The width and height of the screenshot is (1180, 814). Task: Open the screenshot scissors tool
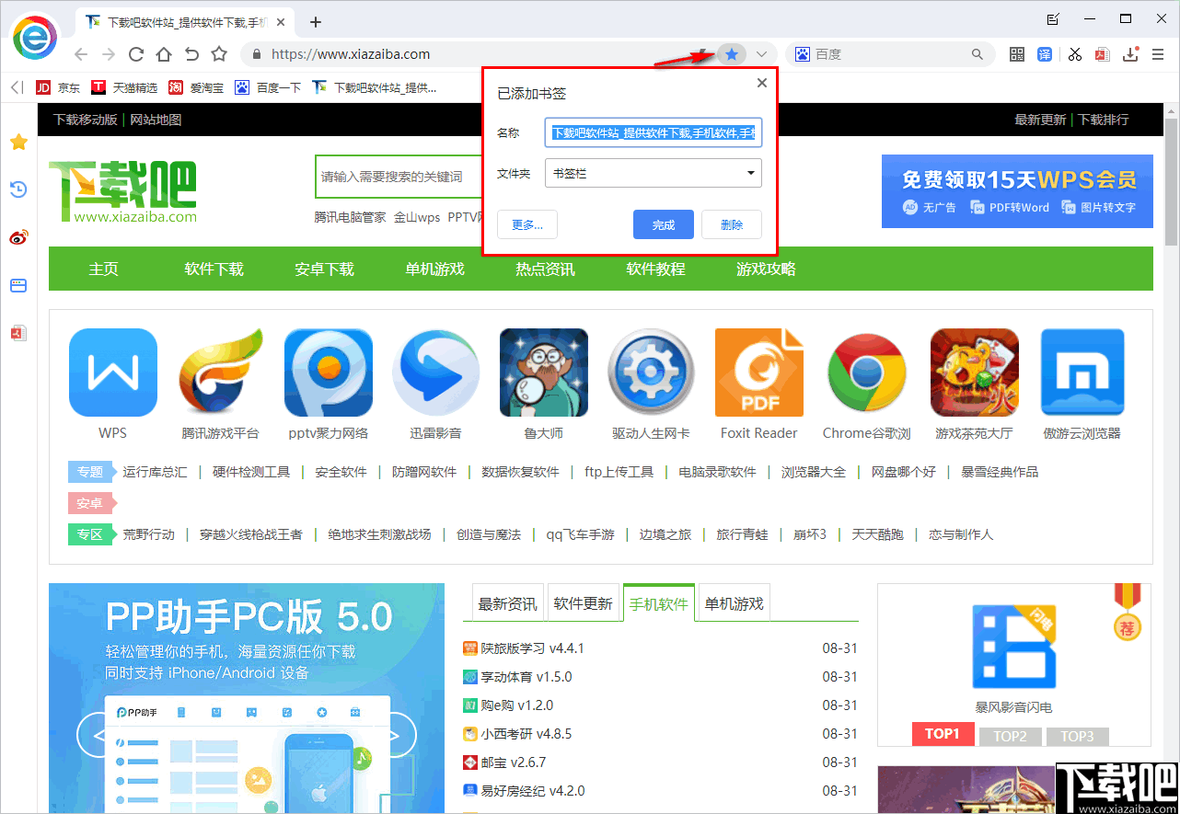(x=1074, y=54)
